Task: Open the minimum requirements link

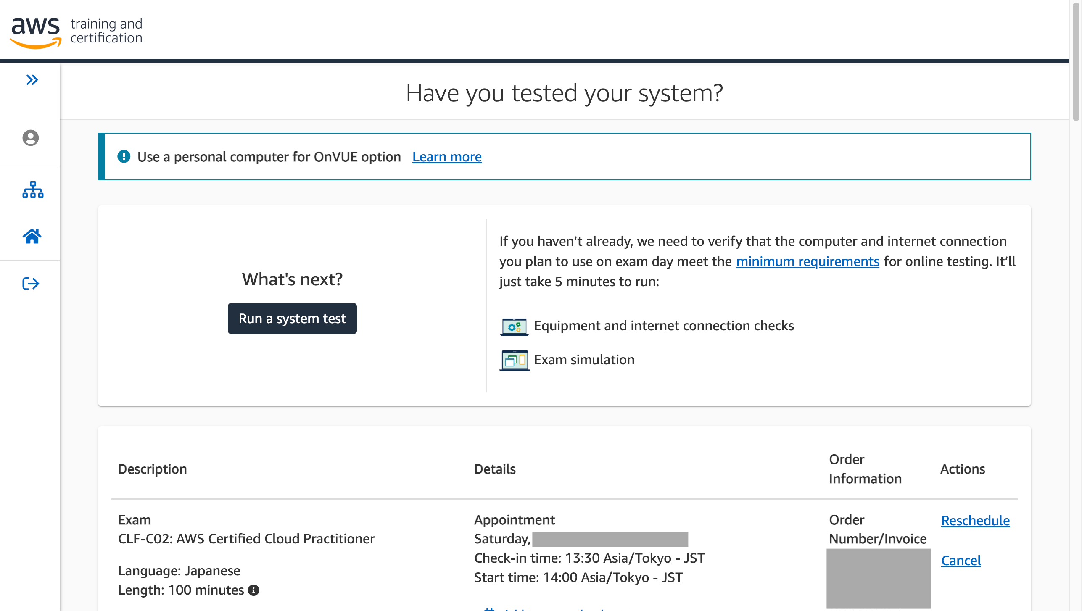Action: pos(808,261)
